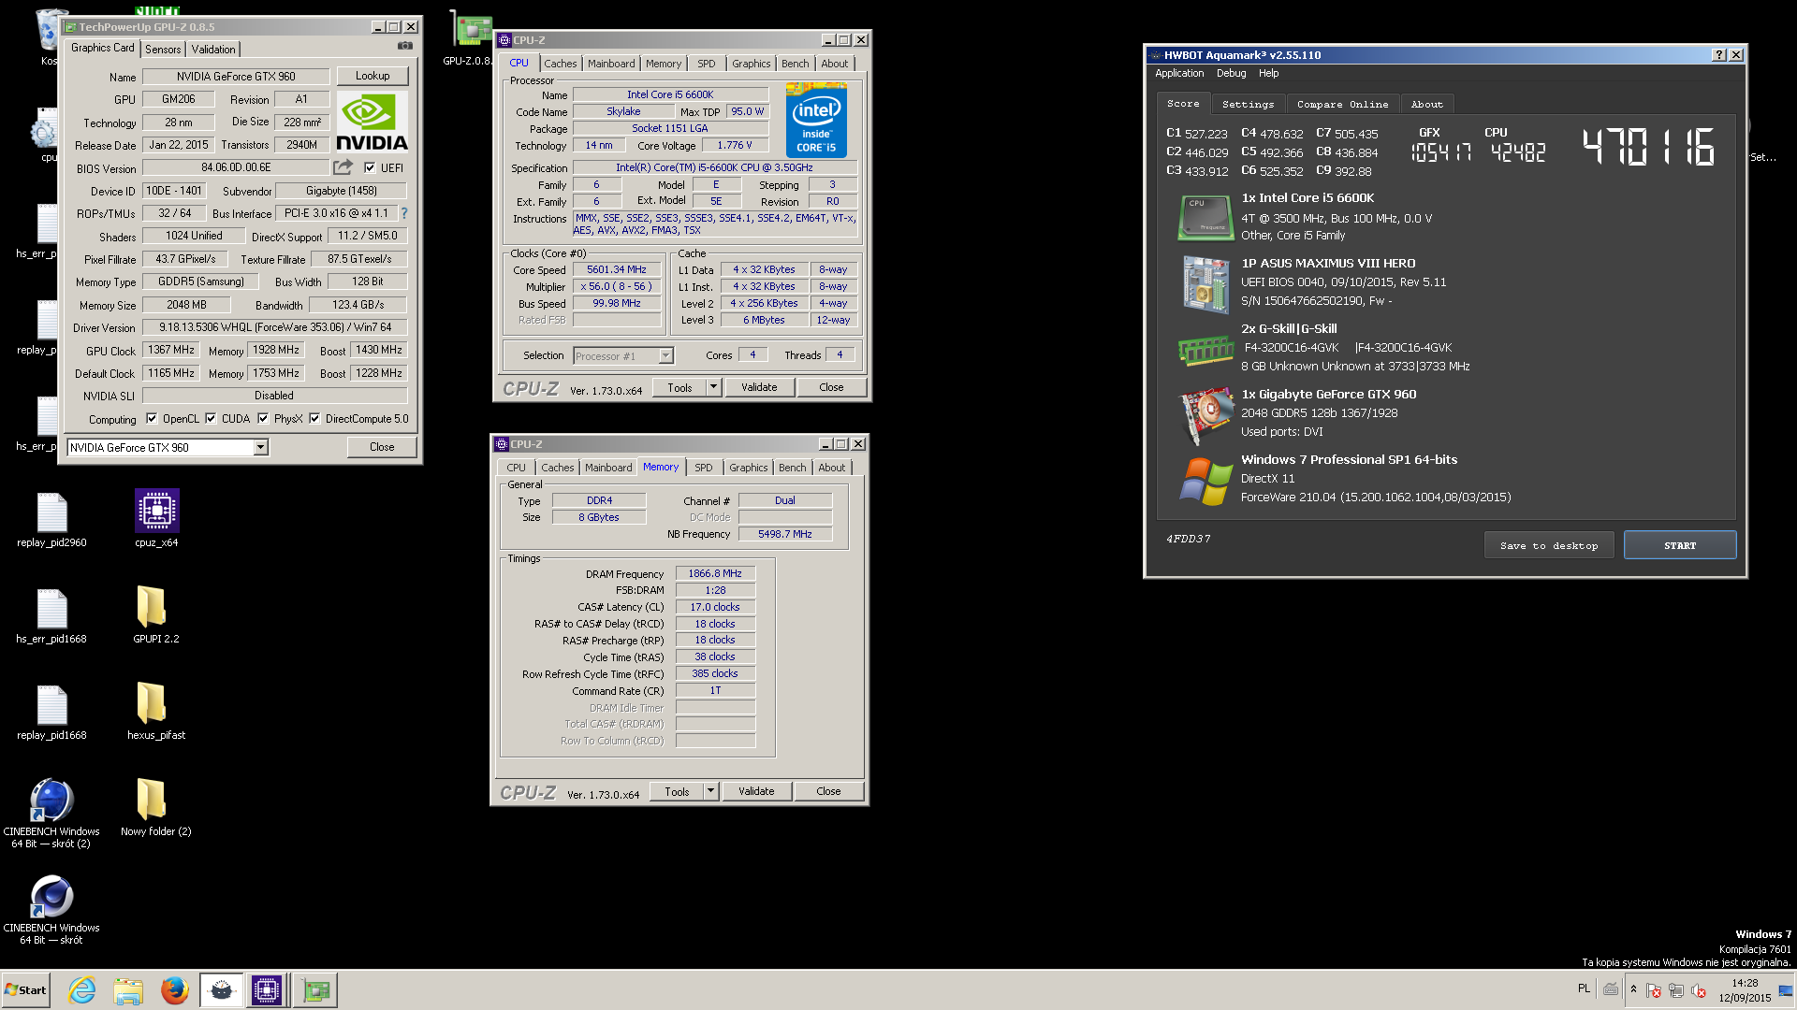Toggle the CUDA computing checkbox
The height and width of the screenshot is (1010, 1797).
(x=211, y=419)
